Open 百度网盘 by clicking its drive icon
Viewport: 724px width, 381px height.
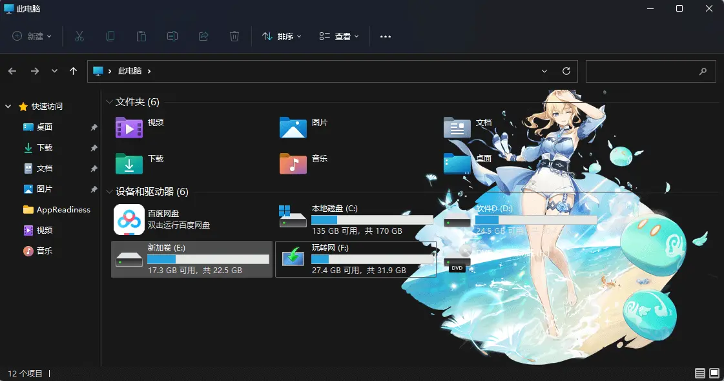(129, 218)
